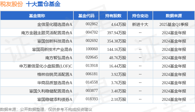Click the 基金代码 column header
Image resolution: width=195 pixels, height=112 pixels.
(x=86, y=16)
